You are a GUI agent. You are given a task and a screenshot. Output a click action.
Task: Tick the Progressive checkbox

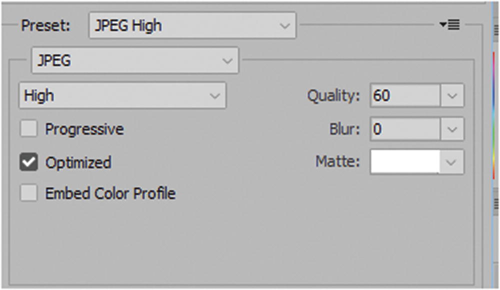tap(28, 129)
